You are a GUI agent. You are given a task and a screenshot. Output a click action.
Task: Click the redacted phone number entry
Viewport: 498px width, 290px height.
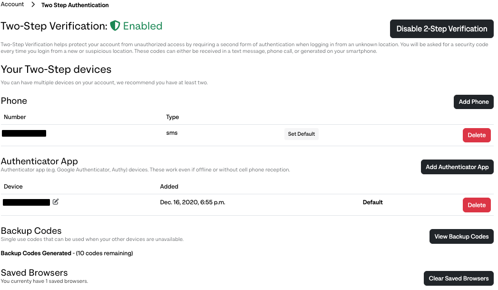click(x=24, y=133)
